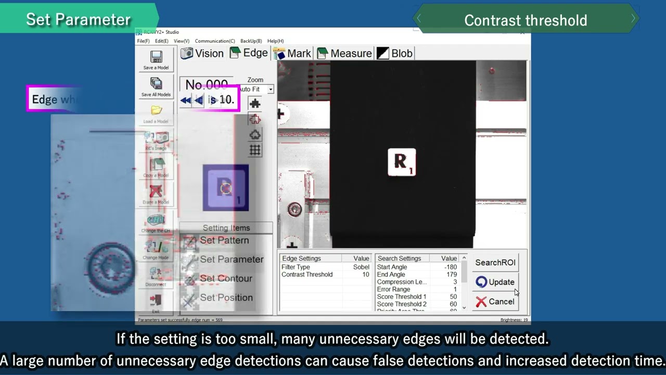Screen dimensions: 666x375
Task: Open the Load a Model folder icon
Action: (156, 110)
